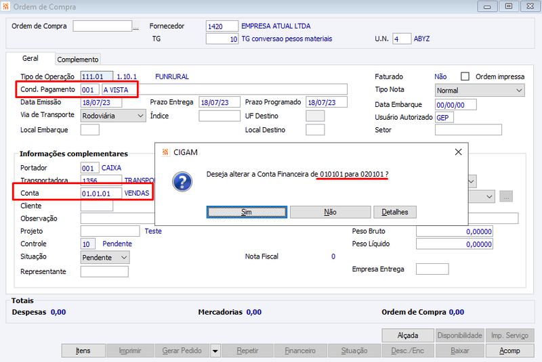Screen dimensions: 542x362
Task: Click the Peso Bruto field
Action: (x=455, y=231)
